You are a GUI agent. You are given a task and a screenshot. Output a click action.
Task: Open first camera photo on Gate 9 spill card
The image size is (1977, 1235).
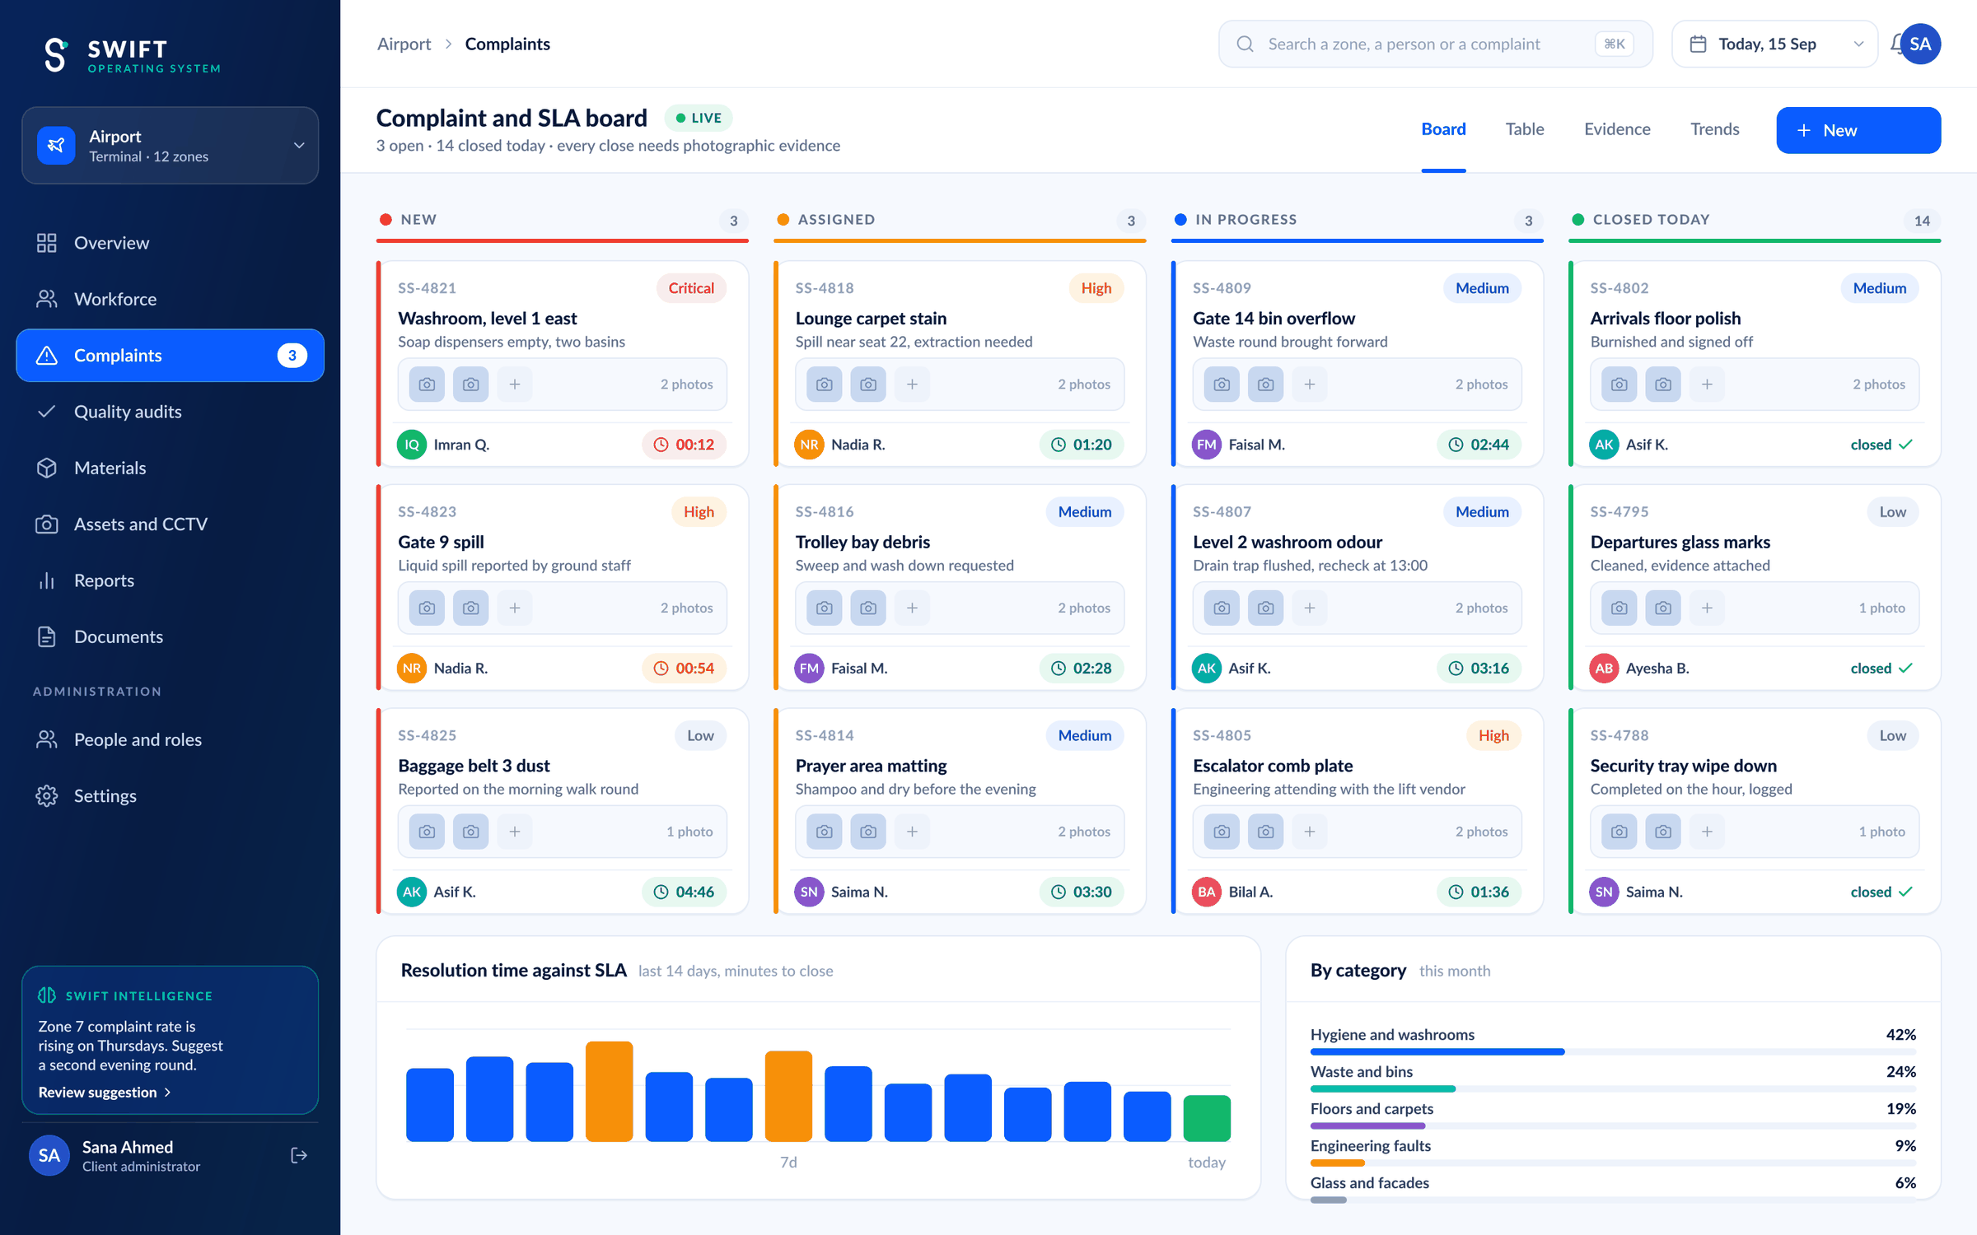[427, 608]
